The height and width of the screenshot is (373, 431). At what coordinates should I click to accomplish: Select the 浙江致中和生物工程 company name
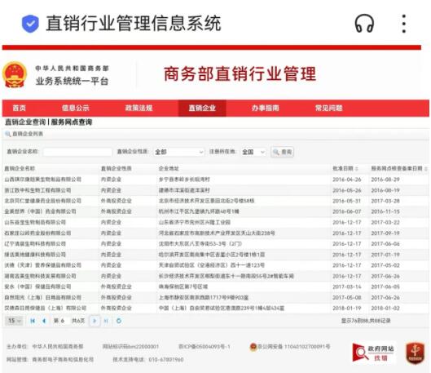(x=37, y=190)
